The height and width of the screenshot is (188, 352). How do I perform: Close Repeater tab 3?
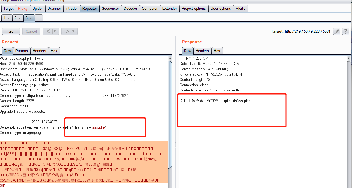[x=31, y=18]
